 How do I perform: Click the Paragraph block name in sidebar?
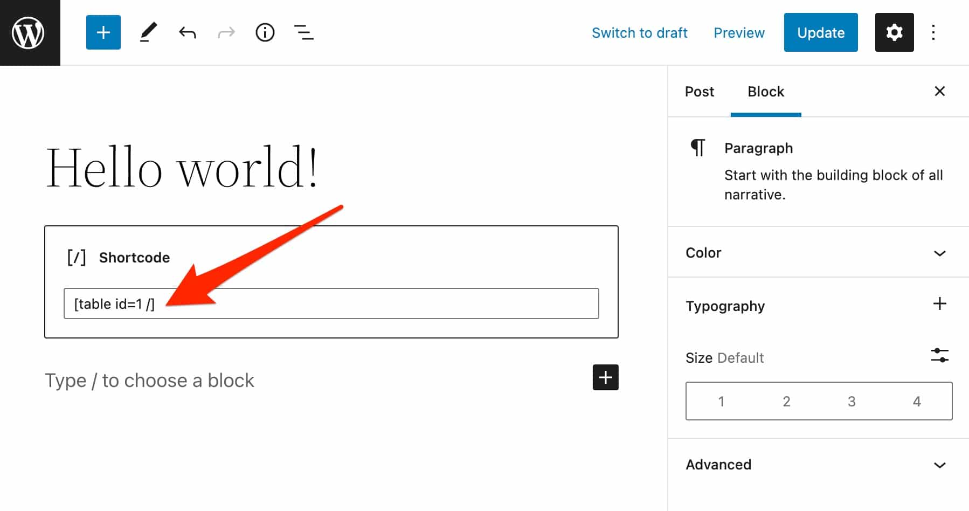tap(758, 148)
